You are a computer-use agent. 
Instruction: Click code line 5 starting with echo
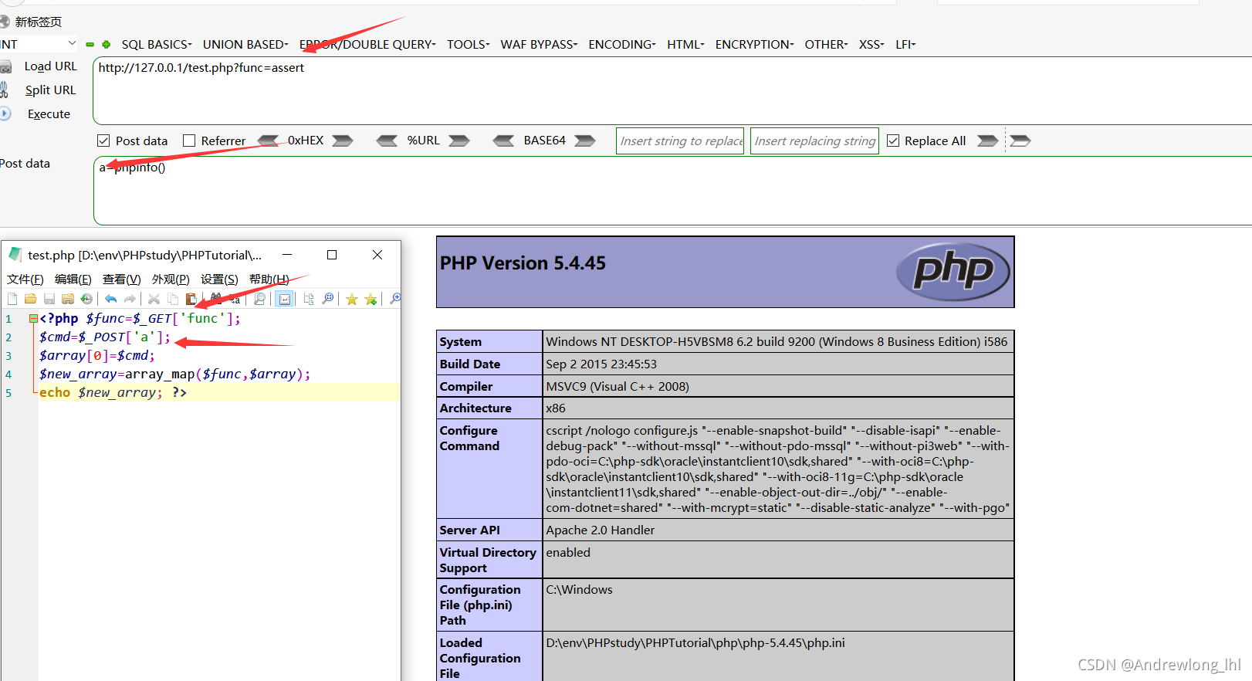(x=219, y=392)
